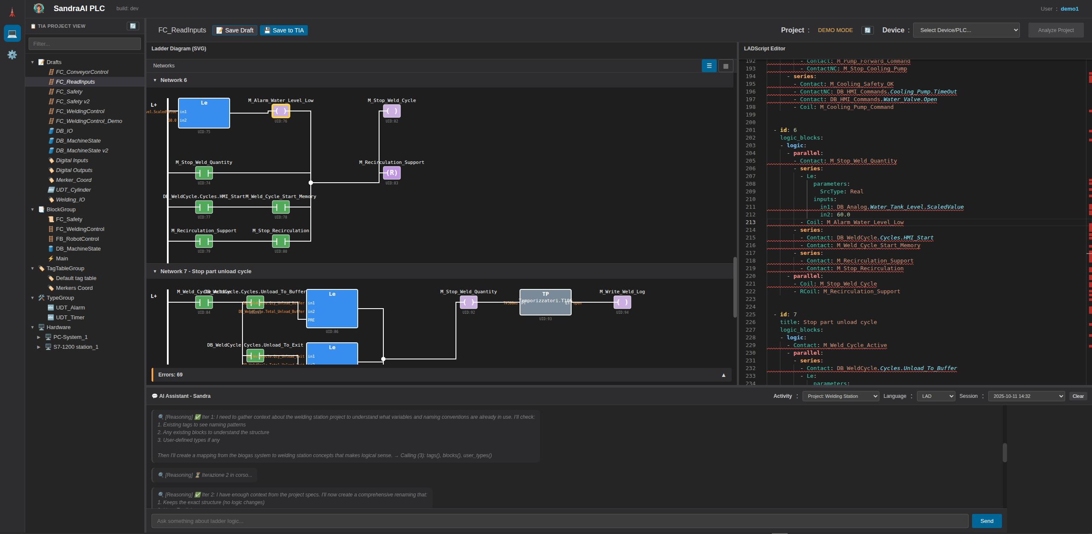Screen dimensions: 1092x534
Task: Click the SandraAI avatar logo
Action: pos(39,8)
